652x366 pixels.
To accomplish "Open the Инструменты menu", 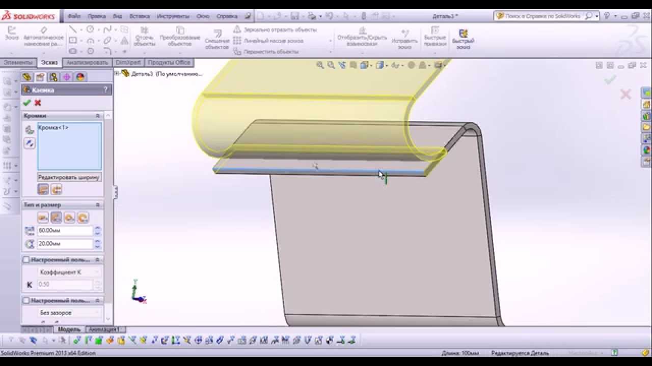I will 173,16.
